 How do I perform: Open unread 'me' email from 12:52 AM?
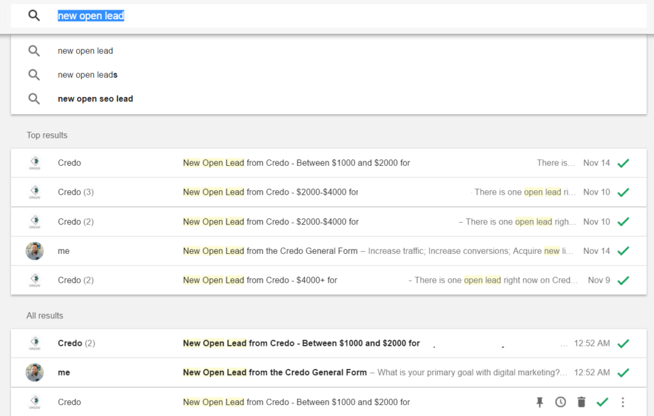click(x=329, y=373)
